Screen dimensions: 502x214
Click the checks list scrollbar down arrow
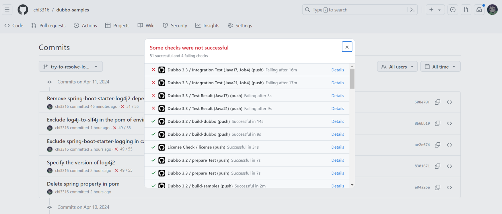tap(352, 185)
